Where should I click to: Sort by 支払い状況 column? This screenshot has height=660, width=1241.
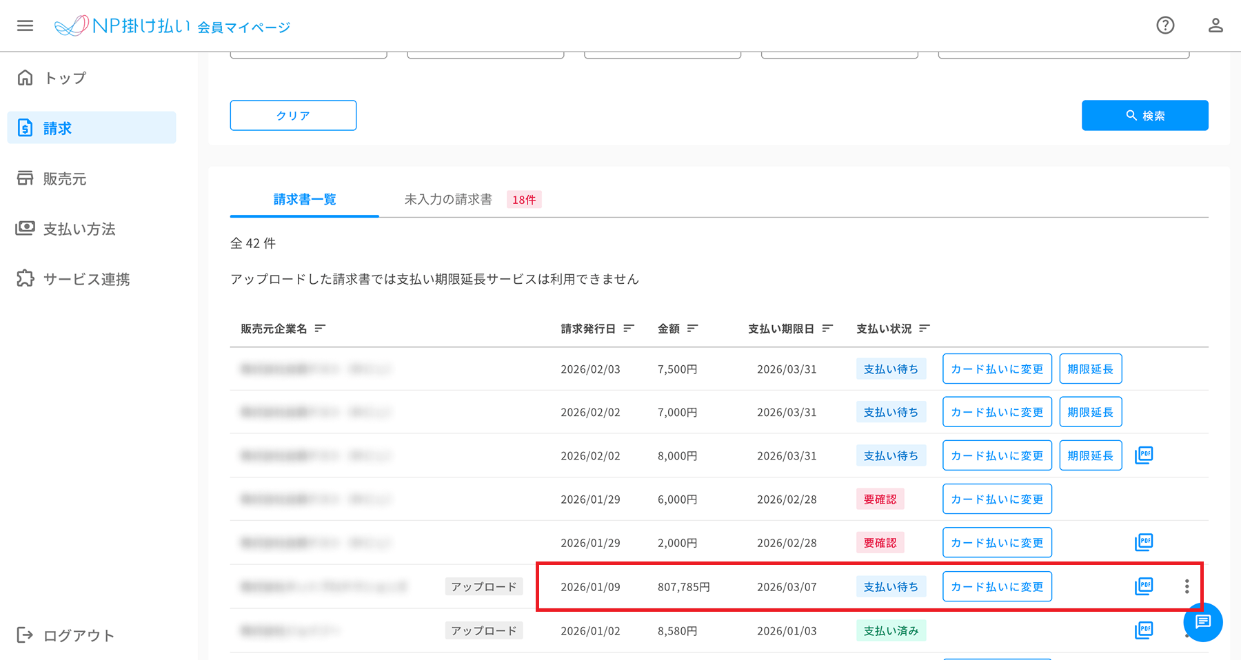point(924,329)
